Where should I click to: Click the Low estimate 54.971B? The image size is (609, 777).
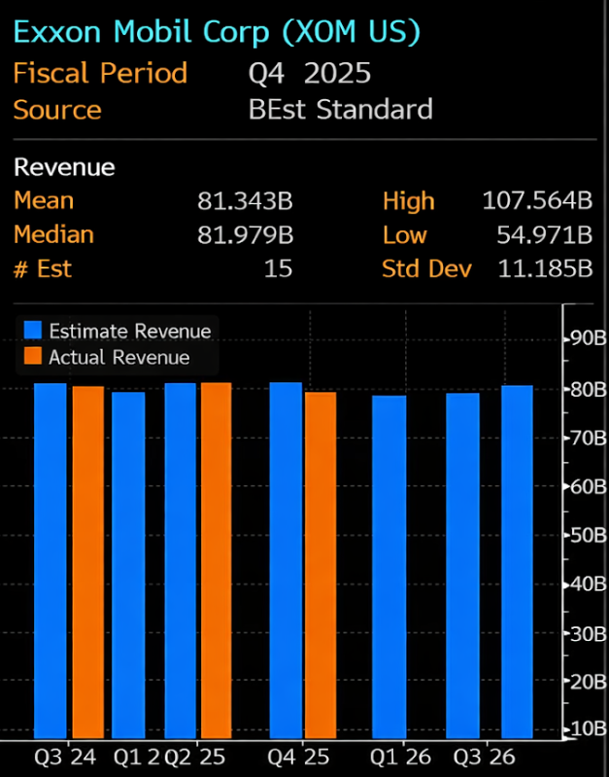[543, 234]
